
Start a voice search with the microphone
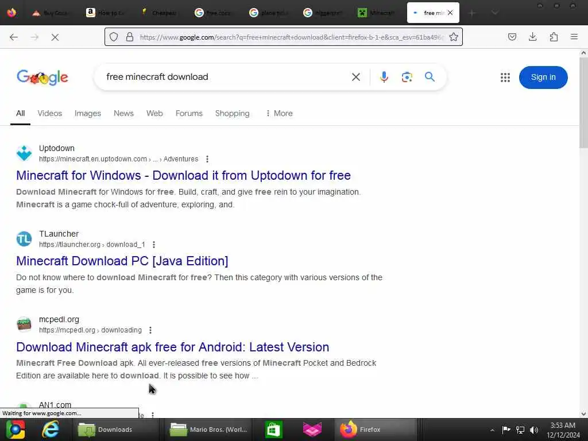pyautogui.click(x=384, y=77)
